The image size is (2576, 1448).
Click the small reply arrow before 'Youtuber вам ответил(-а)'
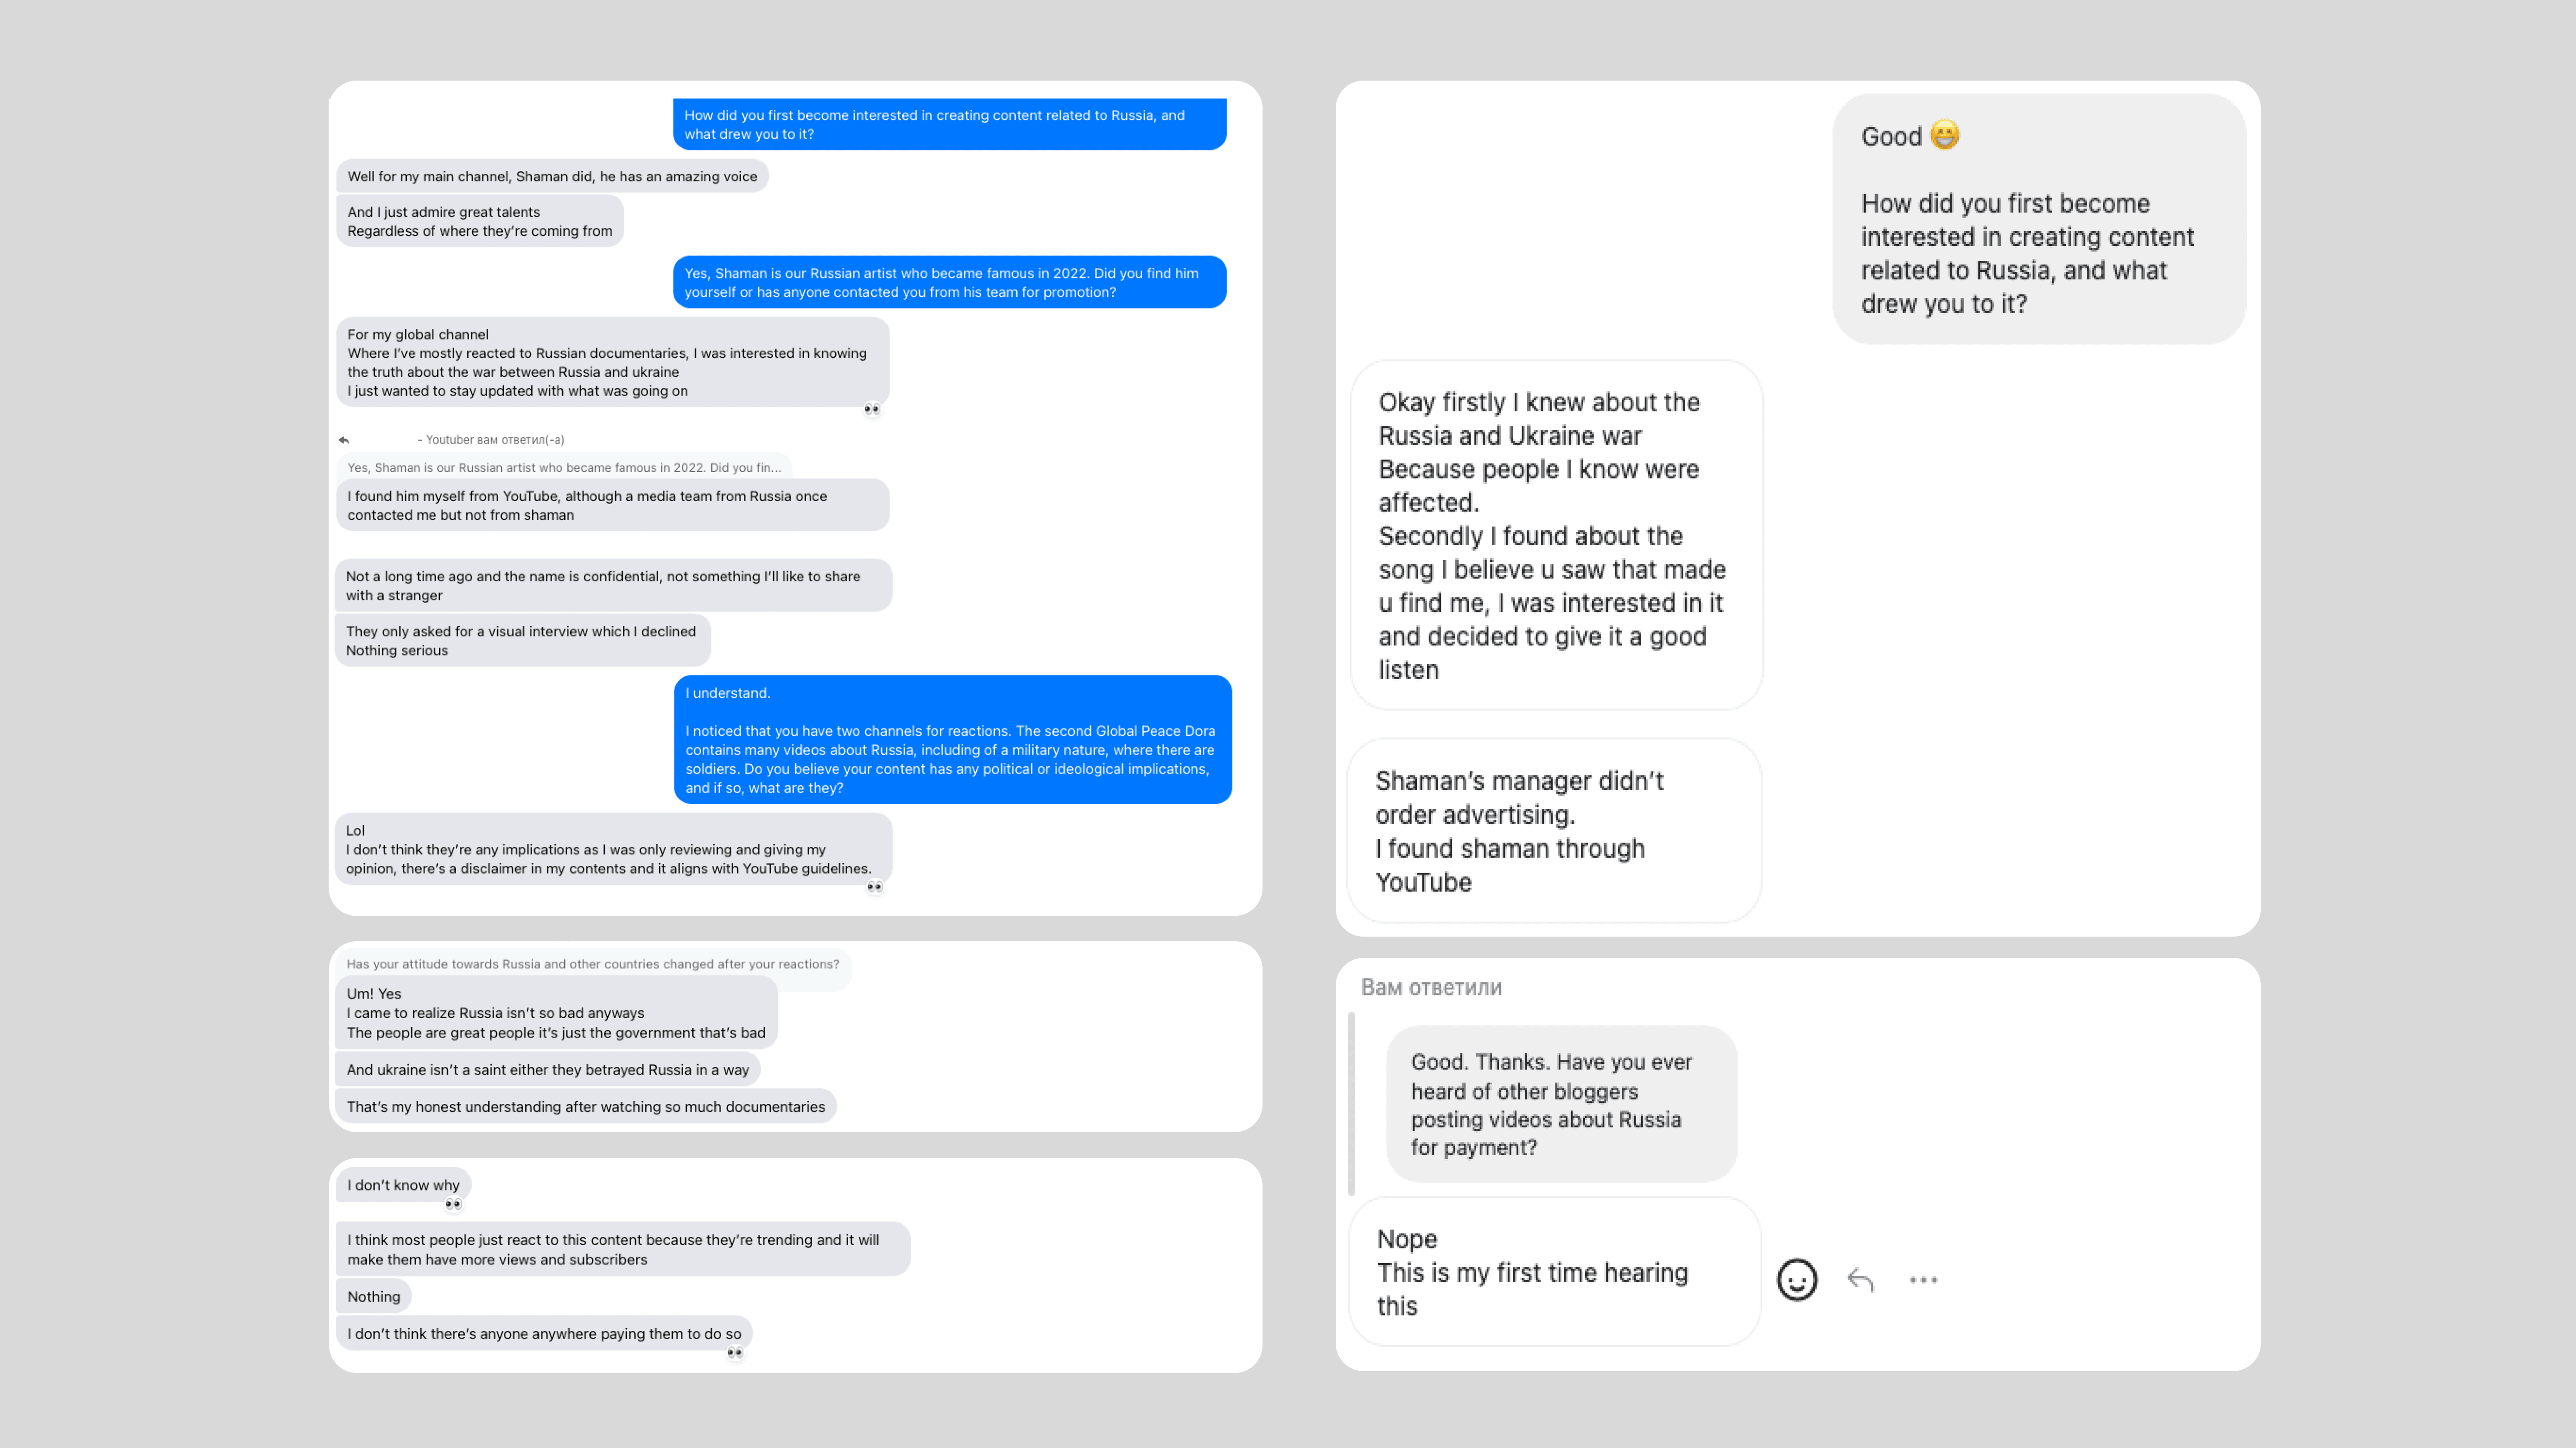click(344, 440)
